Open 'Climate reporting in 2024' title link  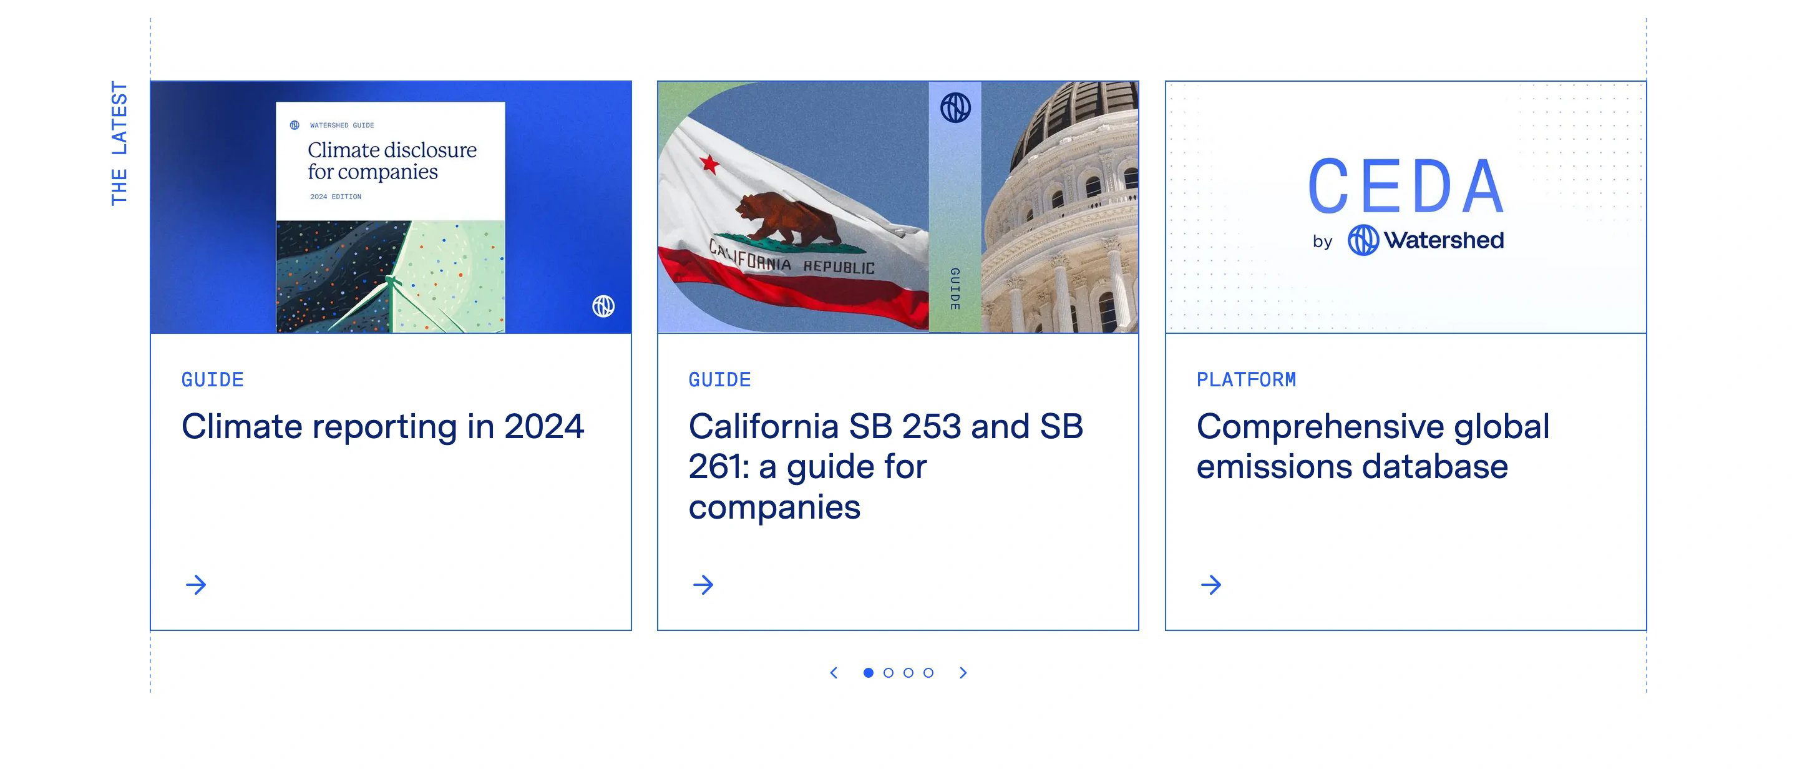pyautogui.click(x=382, y=426)
